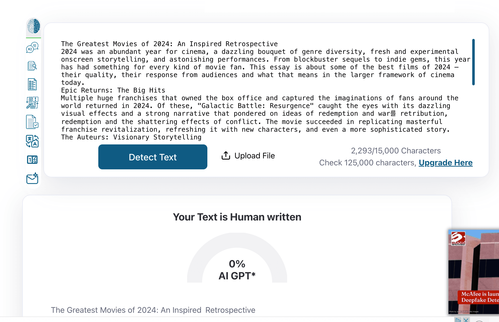The height and width of the screenshot is (322, 499).
Task: Select the numbered compare panels icon
Action: pos(32,160)
